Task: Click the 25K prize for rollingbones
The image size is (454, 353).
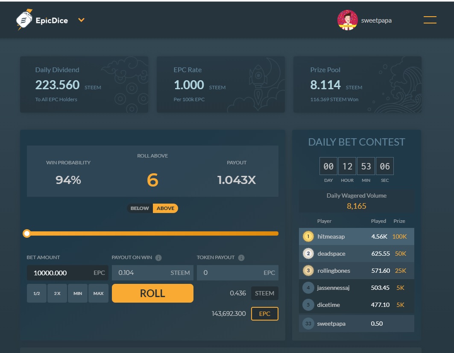Action: (x=401, y=271)
